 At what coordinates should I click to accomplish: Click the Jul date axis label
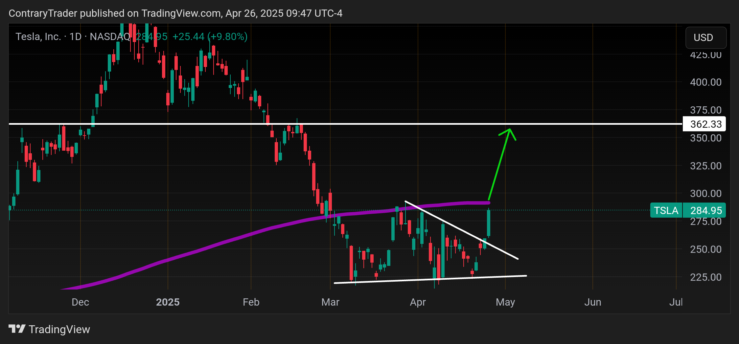(x=676, y=302)
